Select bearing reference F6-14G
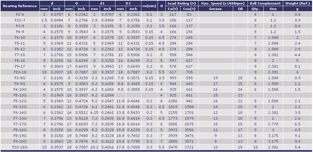Image resolution: width=313 pixels, height=152 pixels. (x=20, y=113)
